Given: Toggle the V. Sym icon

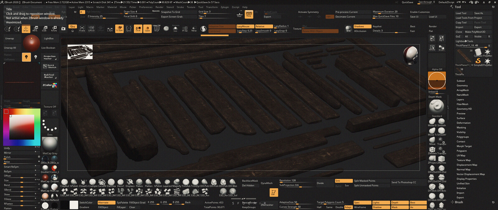Looking at the screenshot, I should coord(119,29).
